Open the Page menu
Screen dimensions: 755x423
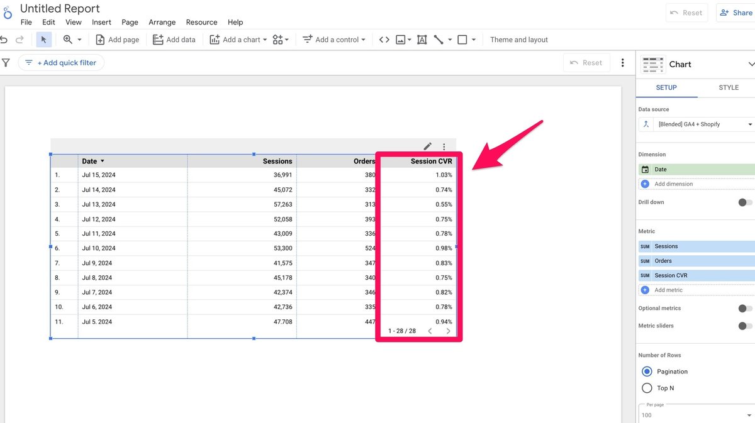pyautogui.click(x=130, y=22)
